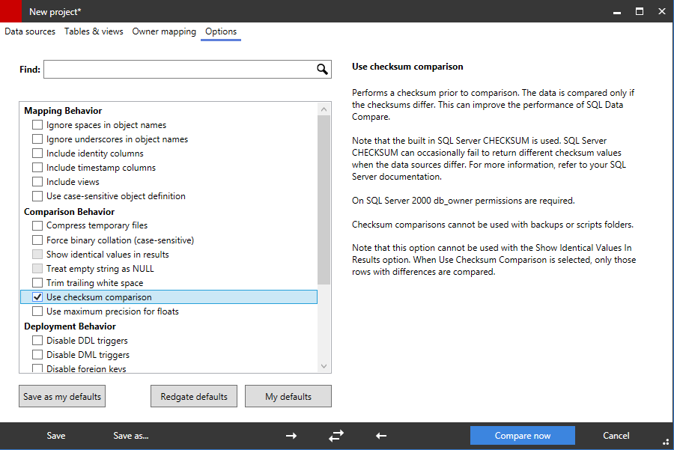Check Include identity columns option
Image resolution: width=674 pixels, height=450 pixels.
tap(37, 153)
